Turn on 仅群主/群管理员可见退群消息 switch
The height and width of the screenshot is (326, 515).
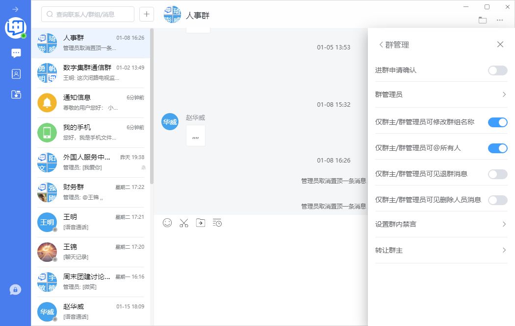[497, 174]
